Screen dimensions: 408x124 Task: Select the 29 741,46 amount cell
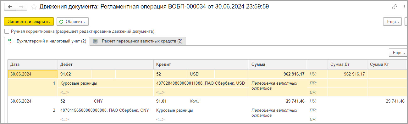[278, 101]
